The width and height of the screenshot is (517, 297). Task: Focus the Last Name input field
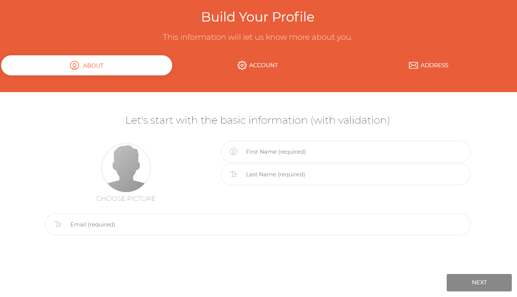(346, 174)
